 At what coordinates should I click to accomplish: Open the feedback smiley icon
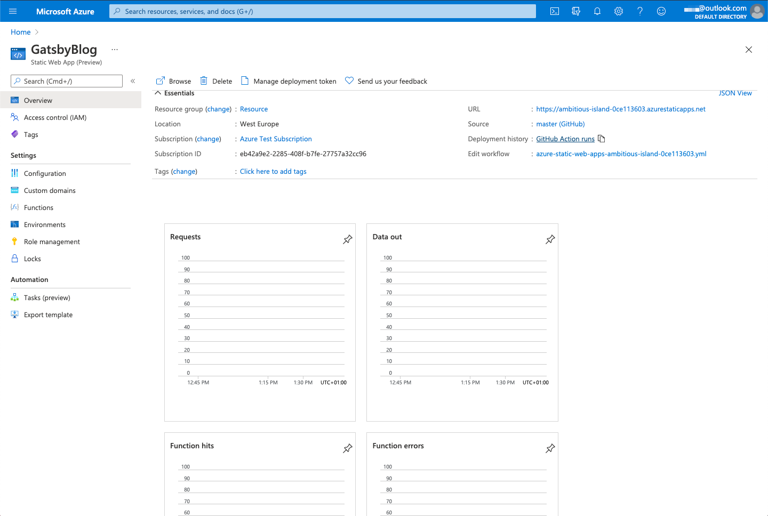pos(661,11)
